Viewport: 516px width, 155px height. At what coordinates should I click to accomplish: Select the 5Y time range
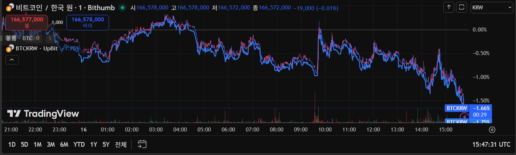coord(106,144)
